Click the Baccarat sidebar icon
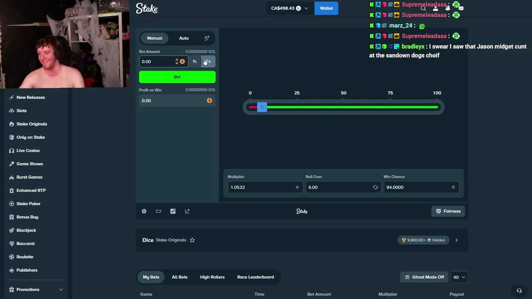 (12, 243)
